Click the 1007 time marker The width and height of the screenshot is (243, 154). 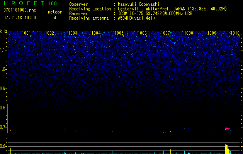point(165,33)
